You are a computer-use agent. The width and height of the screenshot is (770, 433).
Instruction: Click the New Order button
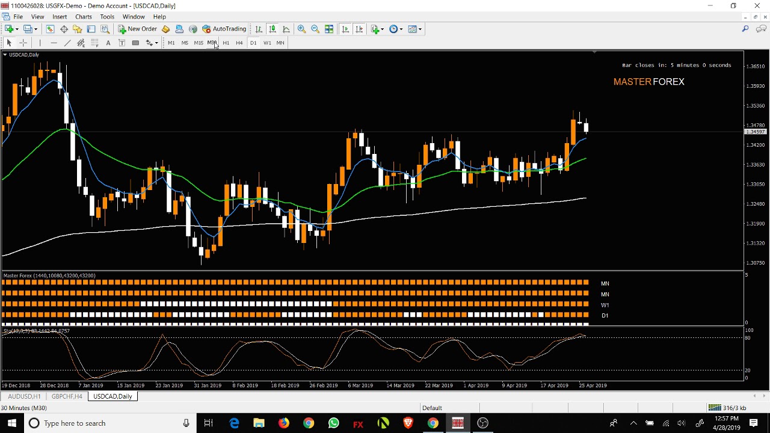[x=138, y=29]
